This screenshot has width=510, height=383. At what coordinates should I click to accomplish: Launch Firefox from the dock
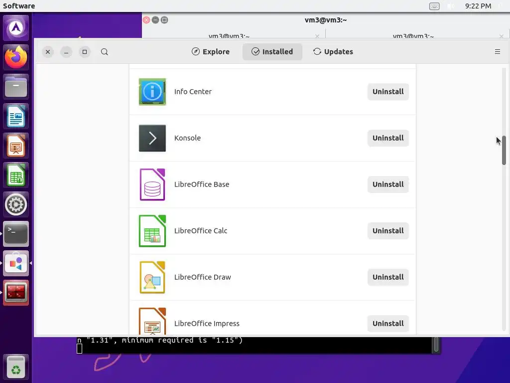[16, 57]
